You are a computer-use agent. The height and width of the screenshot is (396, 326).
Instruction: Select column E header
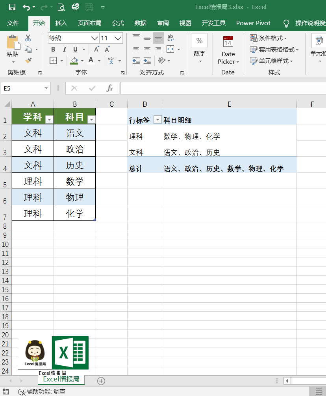tap(229, 104)
